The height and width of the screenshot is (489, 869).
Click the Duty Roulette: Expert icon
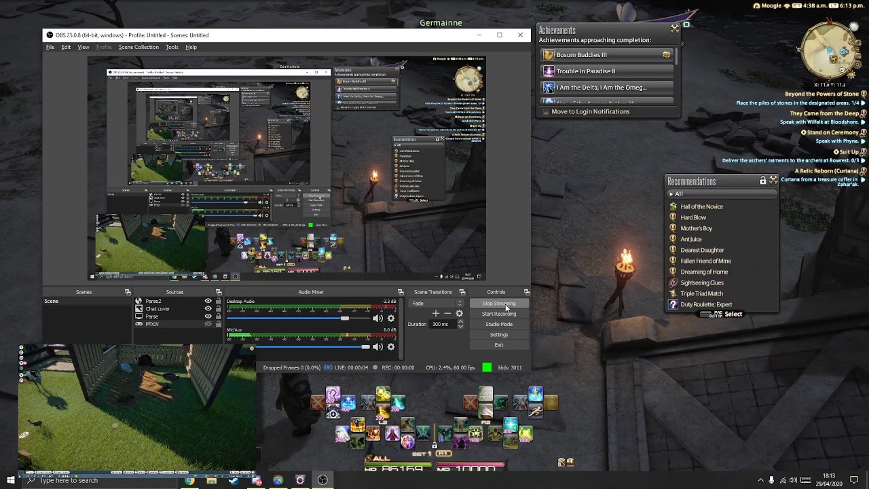point(673,304)
